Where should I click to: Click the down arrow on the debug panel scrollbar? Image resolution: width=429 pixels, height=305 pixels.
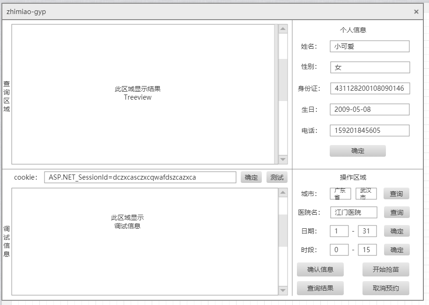[x=282, y=290]
